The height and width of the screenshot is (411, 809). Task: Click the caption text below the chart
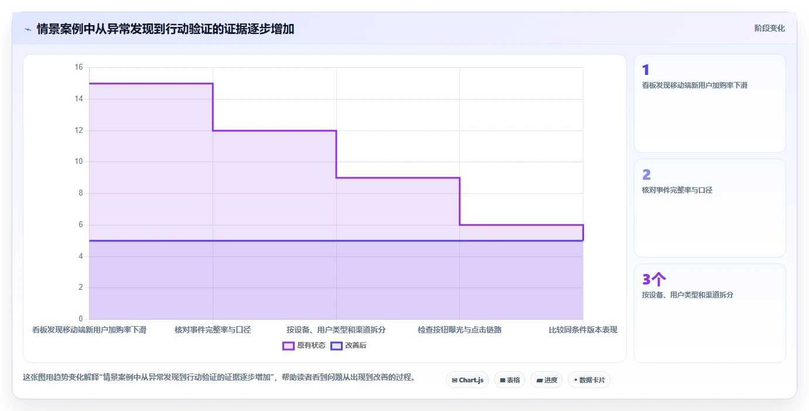tap(219, 377)
